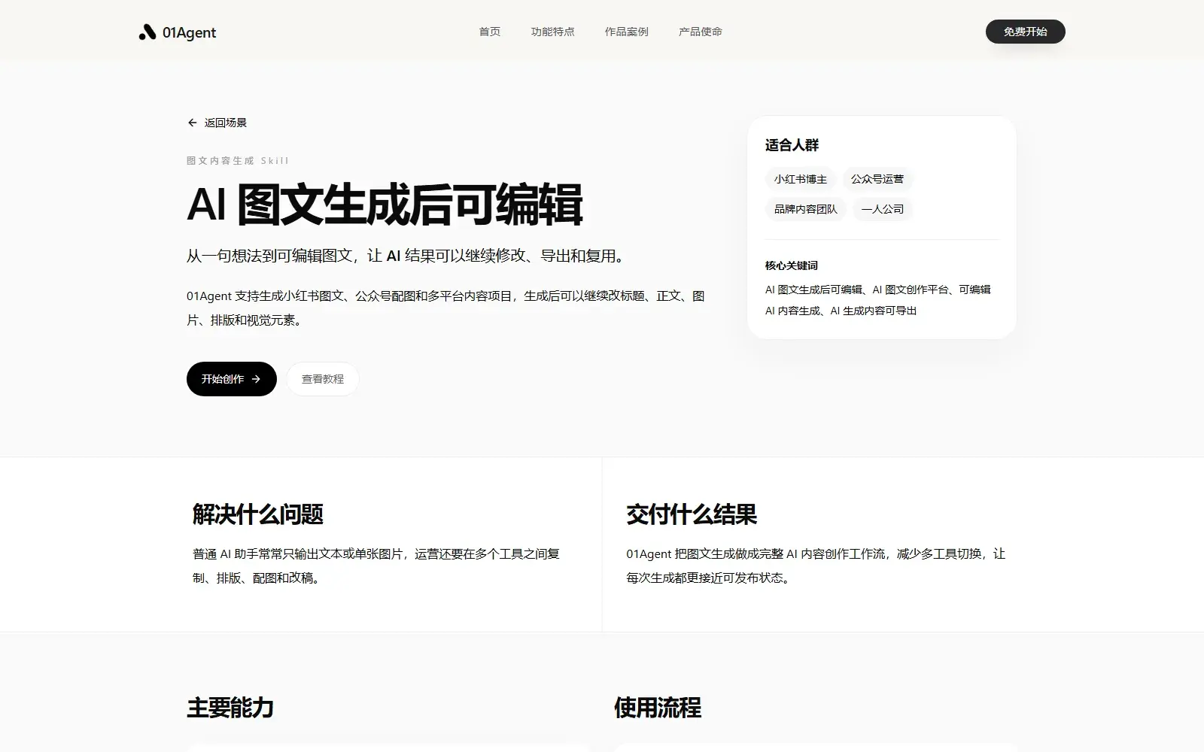This screenshot has height=752, width=1204.
Task: Click the 交付什么结果 heading
Action: coord(692,514)
